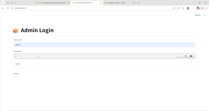Expand the Chat sidebar chevron

[207, 8]
